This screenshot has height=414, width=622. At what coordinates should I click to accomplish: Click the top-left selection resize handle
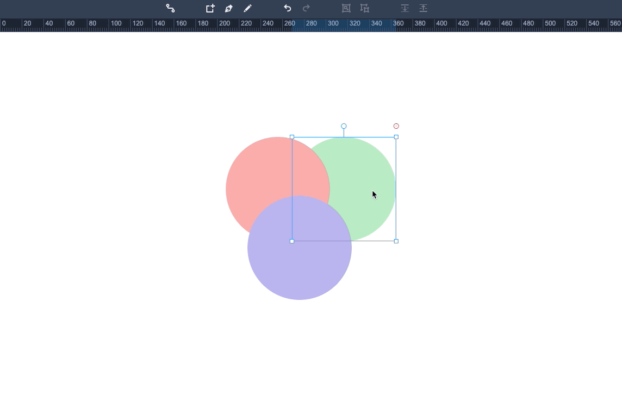292,137
